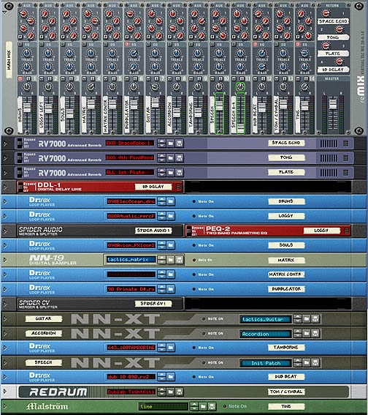Browse patches for RV7000 Pong reverb
368x415 pixels.
pos(171,158)
